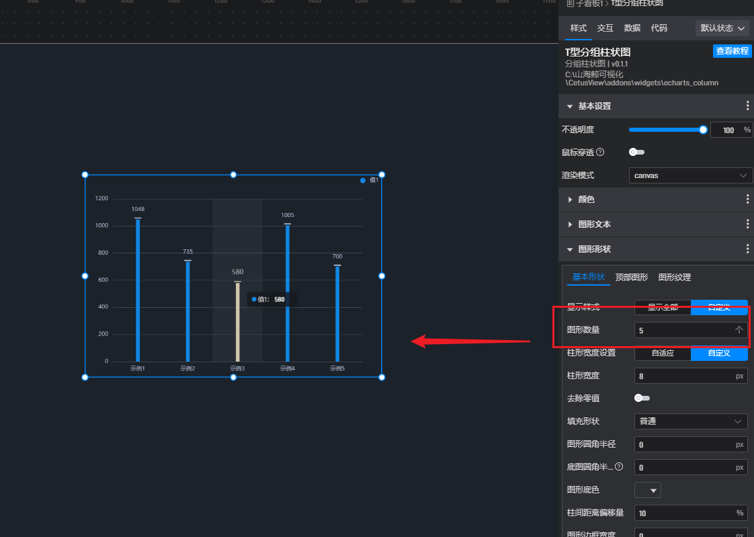Click the help icon beside 鼠标穿透
Viewport: 754px width, 537px height.
[600, 152]
